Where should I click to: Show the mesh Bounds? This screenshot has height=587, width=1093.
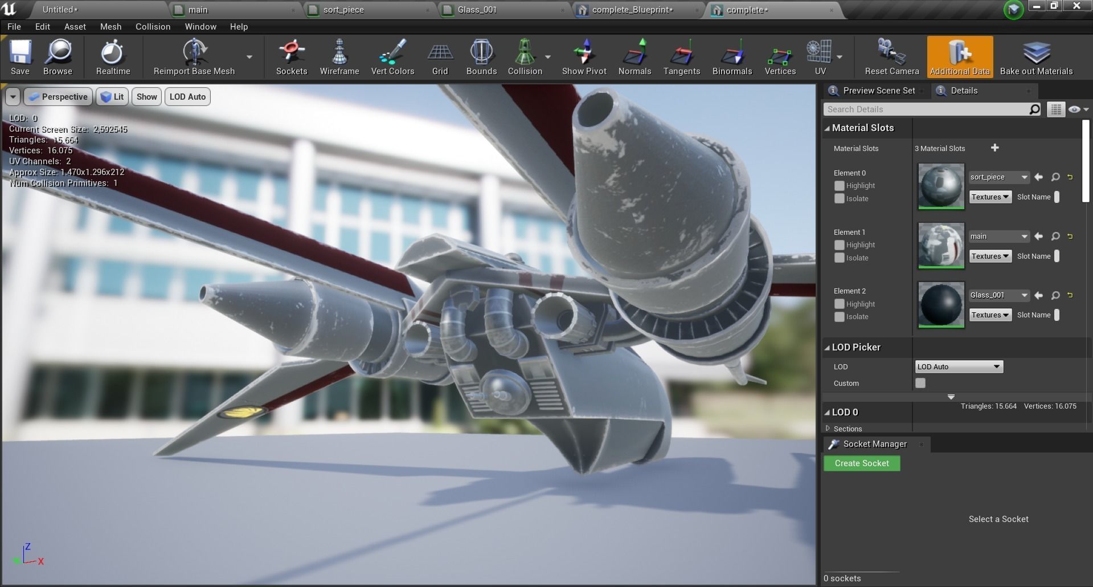(481, 56)
